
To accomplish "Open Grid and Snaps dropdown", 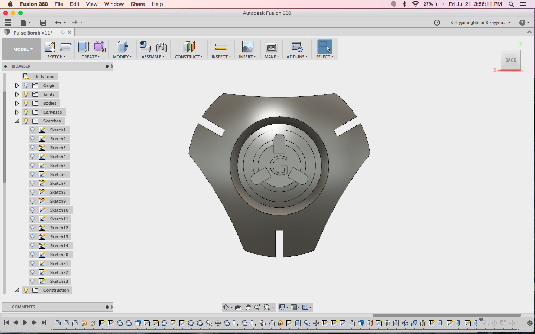I will (296, 307).
